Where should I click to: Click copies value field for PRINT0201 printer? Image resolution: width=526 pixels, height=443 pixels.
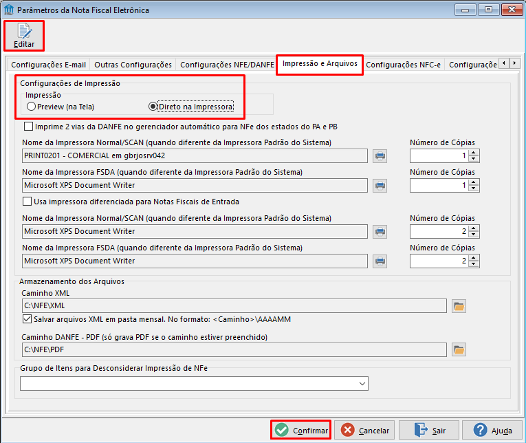coord(439,156)
